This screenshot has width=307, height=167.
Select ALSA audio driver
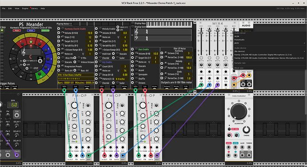pos(270,36)
